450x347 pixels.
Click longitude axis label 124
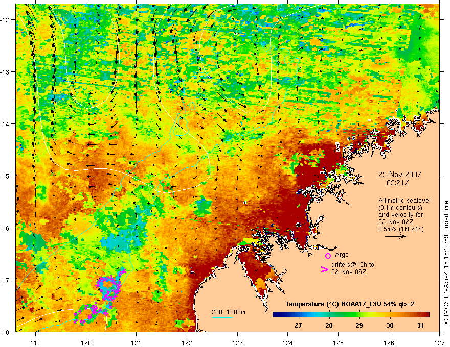288,343
